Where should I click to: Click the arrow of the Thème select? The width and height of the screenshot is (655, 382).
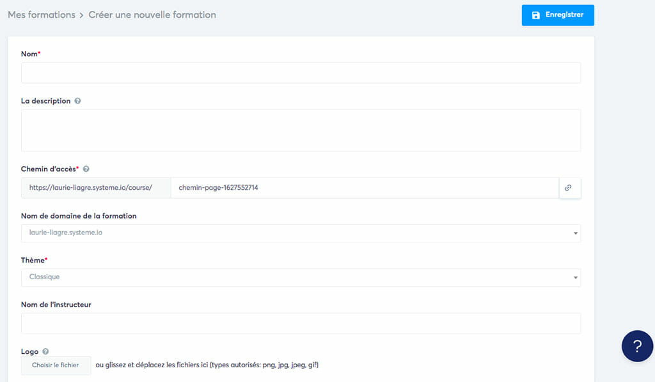575,278
